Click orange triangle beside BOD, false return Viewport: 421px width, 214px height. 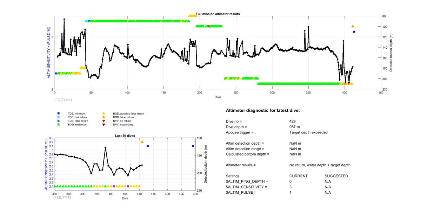pos(103,117)
